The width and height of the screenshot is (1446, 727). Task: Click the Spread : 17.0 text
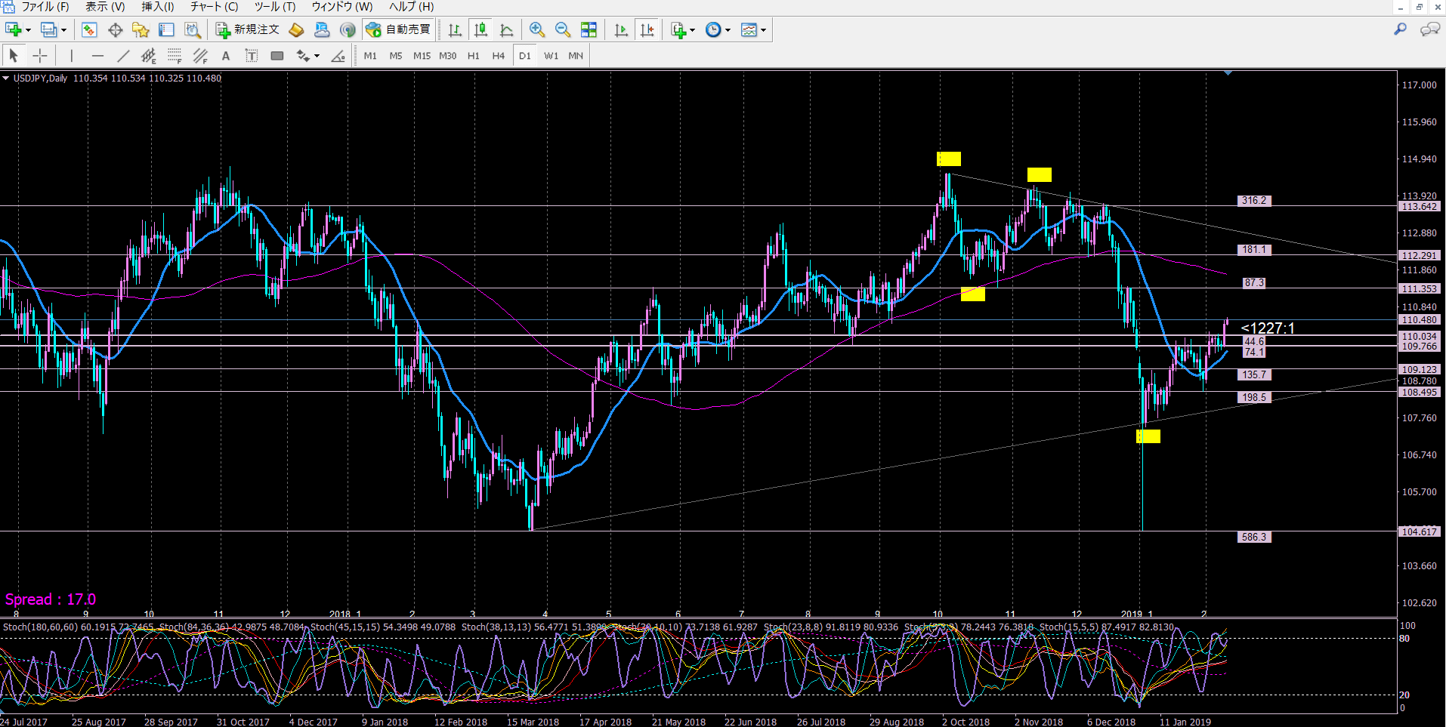point(51,599)
